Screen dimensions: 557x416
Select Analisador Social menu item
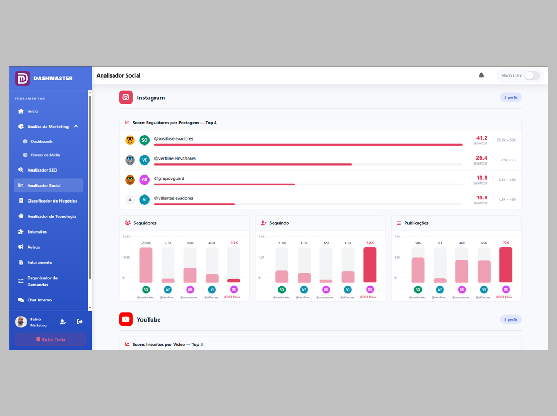[48, 185]
